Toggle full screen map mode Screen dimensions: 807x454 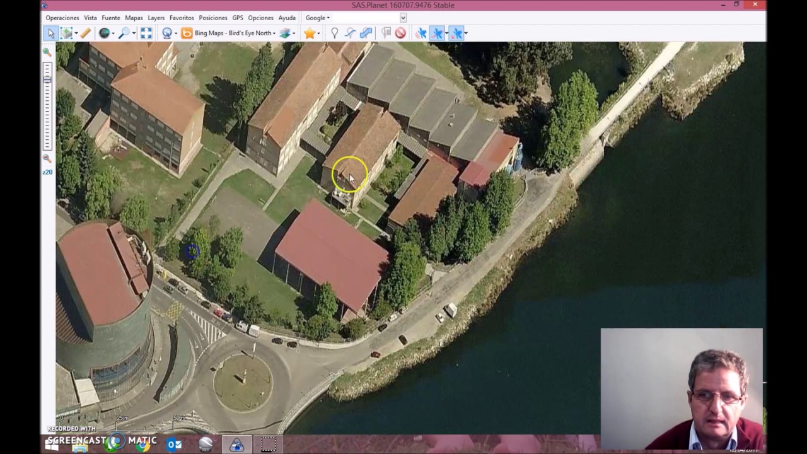[x=146, y=33]
